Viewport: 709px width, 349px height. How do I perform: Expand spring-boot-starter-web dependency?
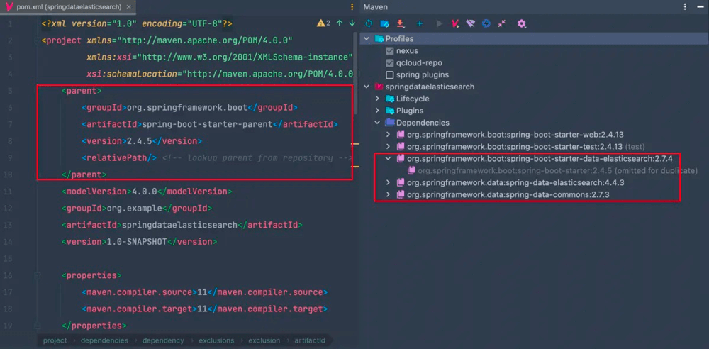389,135
